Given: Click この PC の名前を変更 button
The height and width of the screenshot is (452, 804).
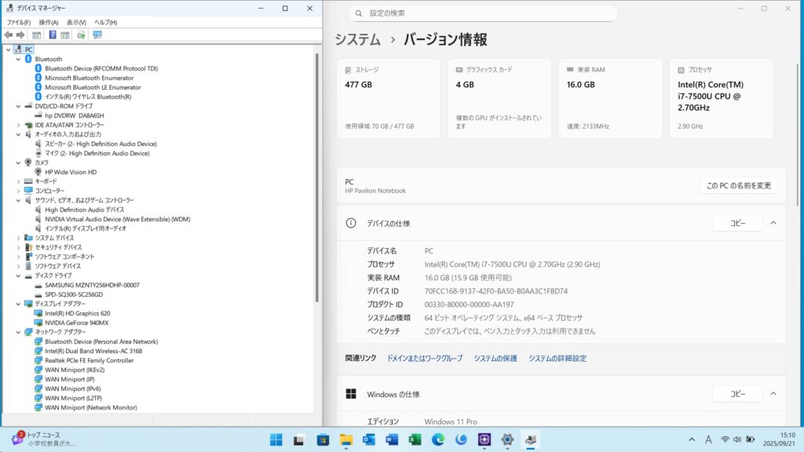Looking at the screenshot, I should tap(738, 186).
